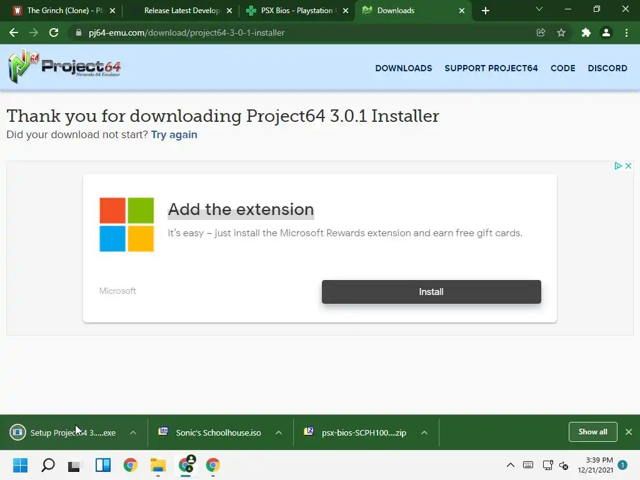
Task: Open the clock showing 3:39 PM
Action: (595, 465)
